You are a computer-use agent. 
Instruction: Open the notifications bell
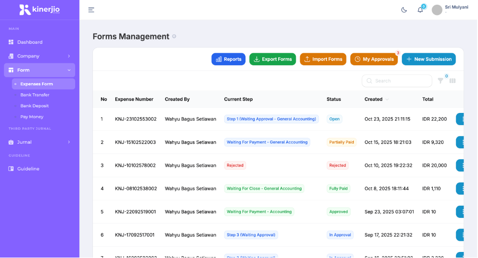(420, 10)
